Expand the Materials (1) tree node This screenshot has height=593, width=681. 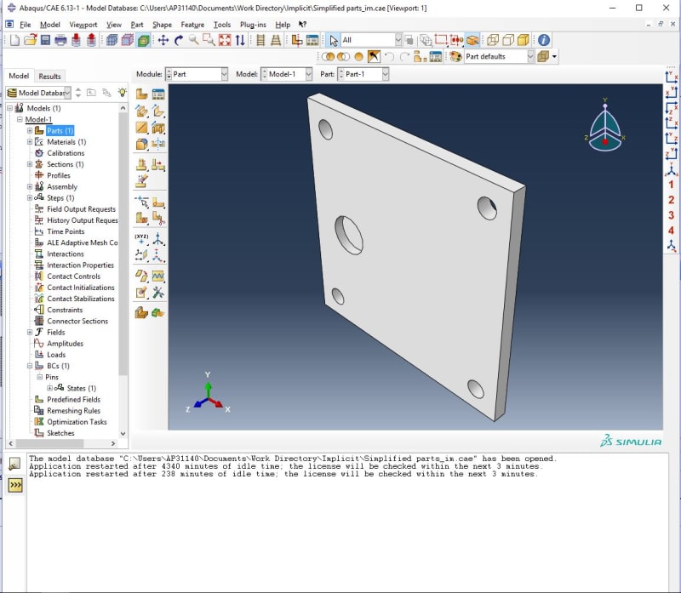click(30, 142)
